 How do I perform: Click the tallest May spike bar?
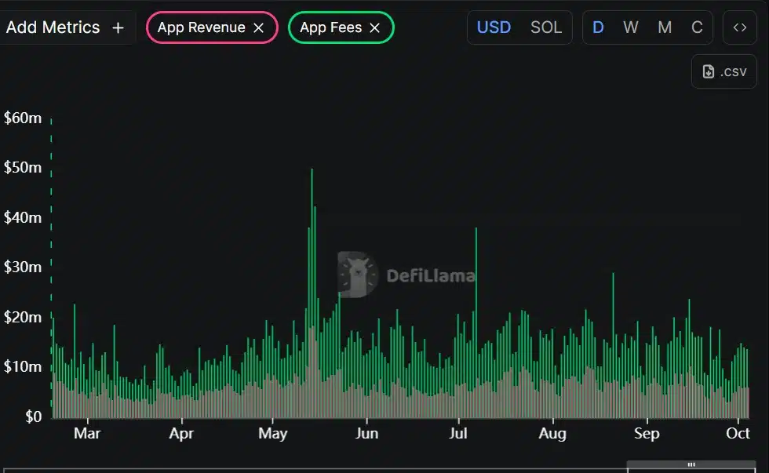tap(312, 293)
